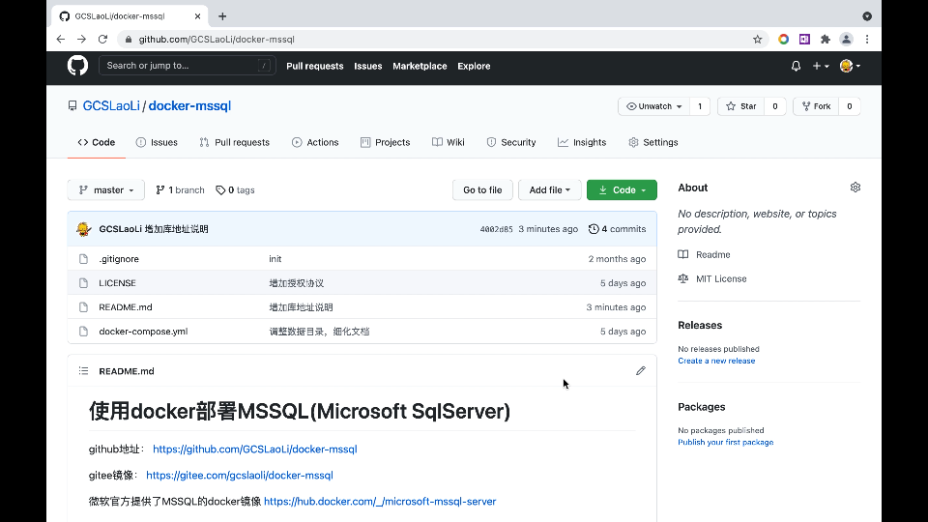
Task: Click Pull requests in top navigation
Action: tap(315, 67)
